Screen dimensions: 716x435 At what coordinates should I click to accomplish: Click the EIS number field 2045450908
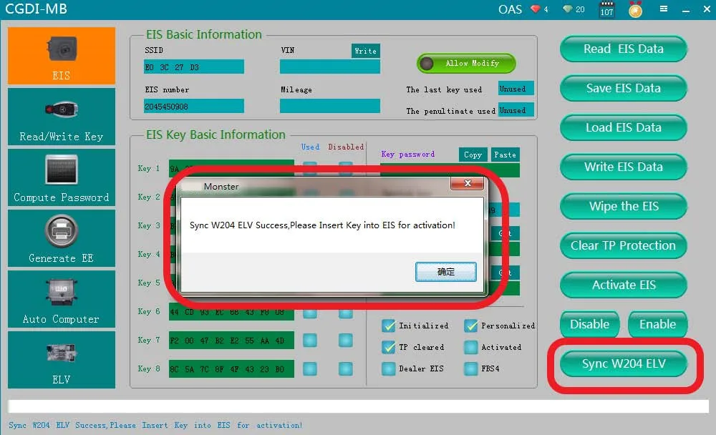tap(193, 106)
